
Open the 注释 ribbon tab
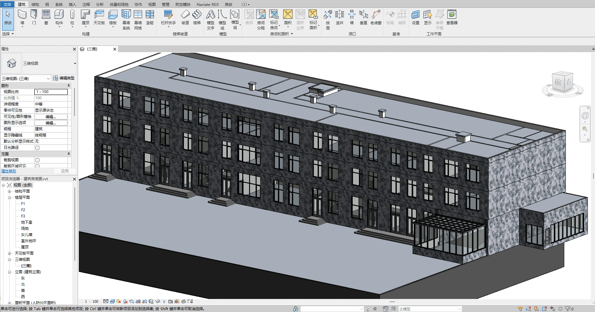pyautogui.click(x=86, y=4)
